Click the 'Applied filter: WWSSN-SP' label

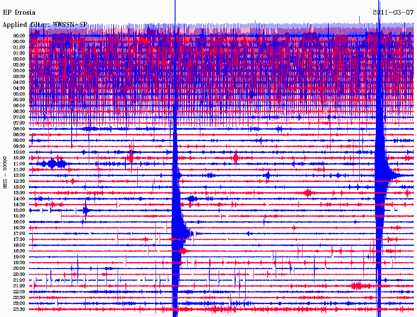45,25
